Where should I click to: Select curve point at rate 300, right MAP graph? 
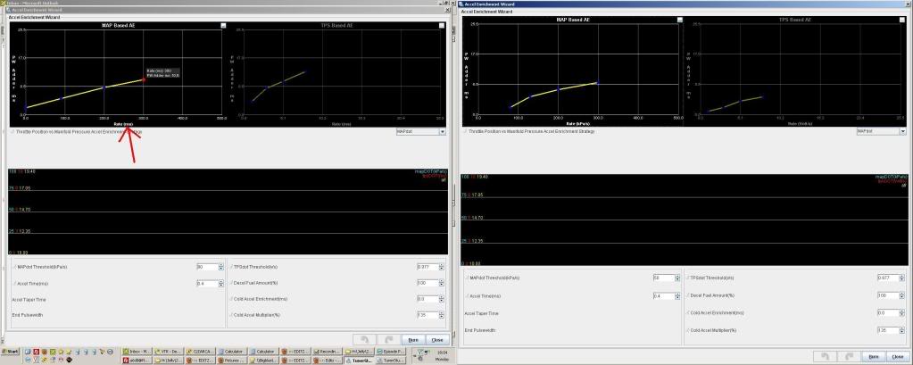pyautogui.click(x=597, y=83)
